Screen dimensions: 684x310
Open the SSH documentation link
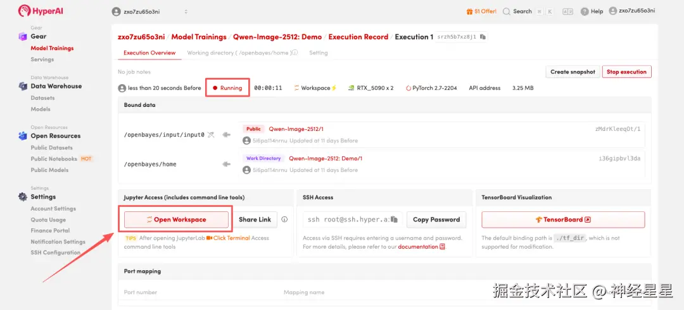[x=418, y=247]
